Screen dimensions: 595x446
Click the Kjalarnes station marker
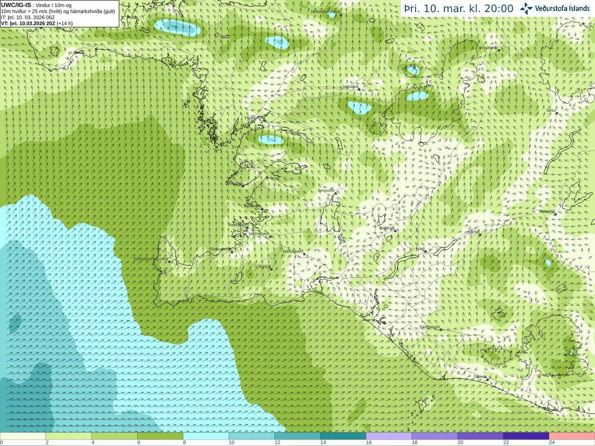pyautogui.click(x=262, y=209)
